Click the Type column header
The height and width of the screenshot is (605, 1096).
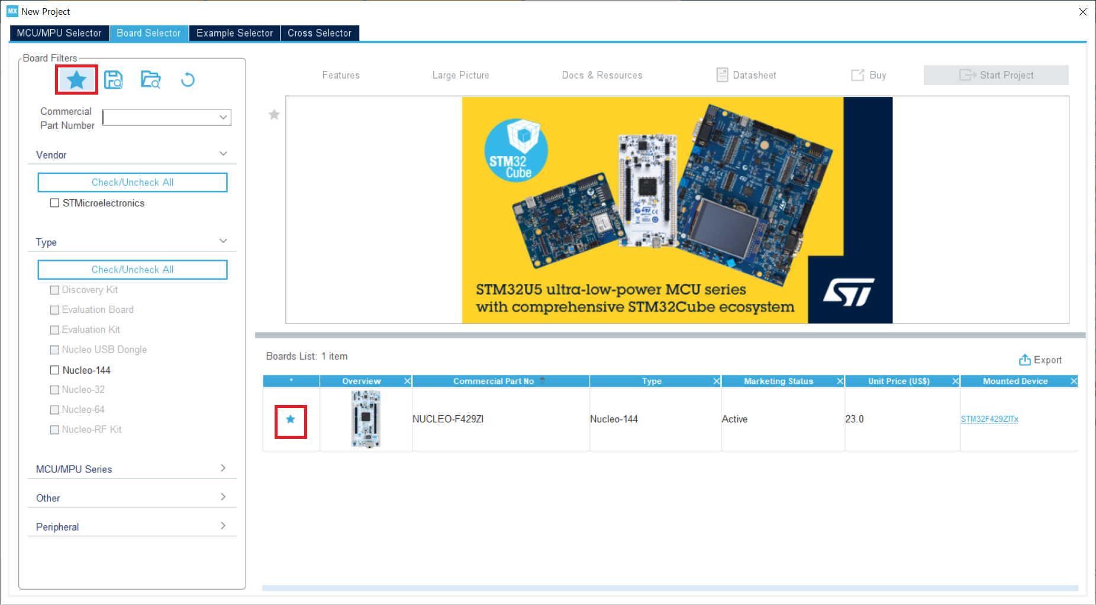click(652, 381)
